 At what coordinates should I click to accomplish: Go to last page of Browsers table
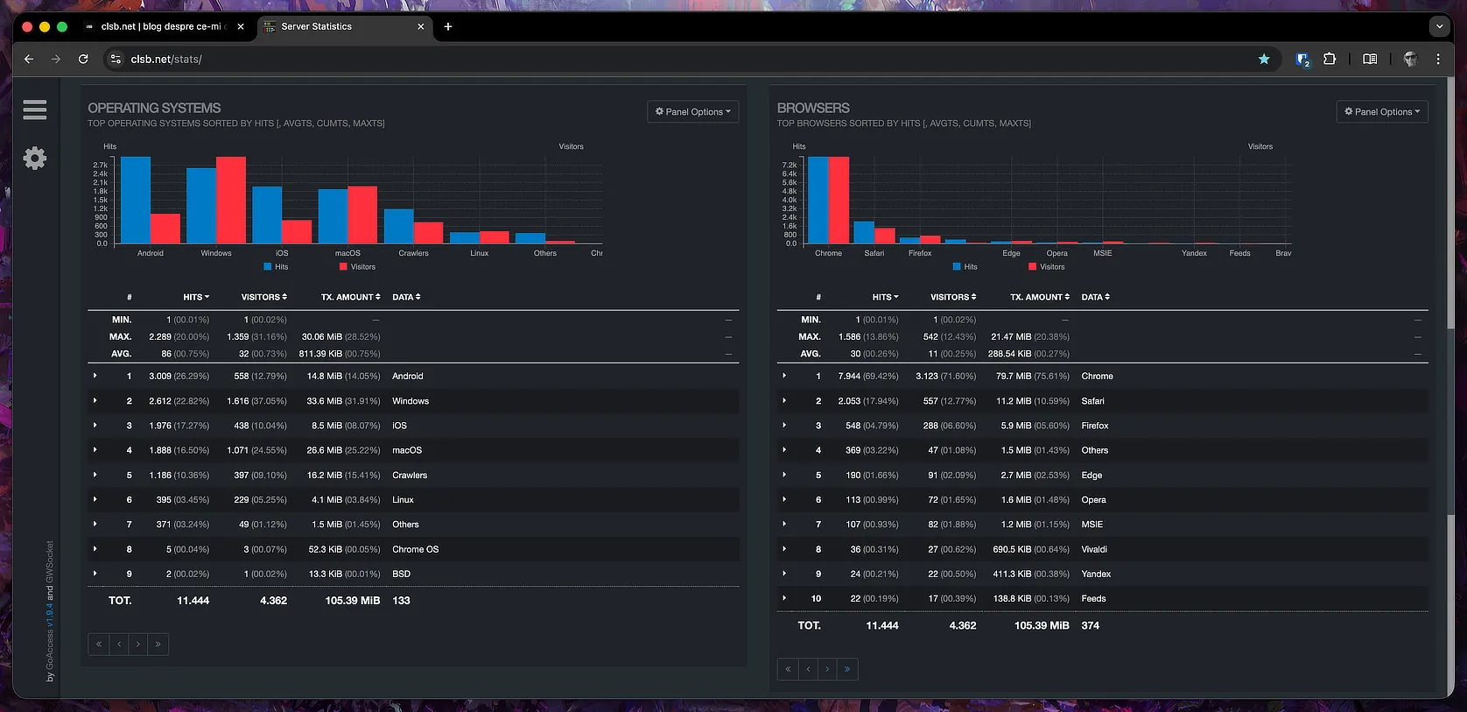click(847, 669)
